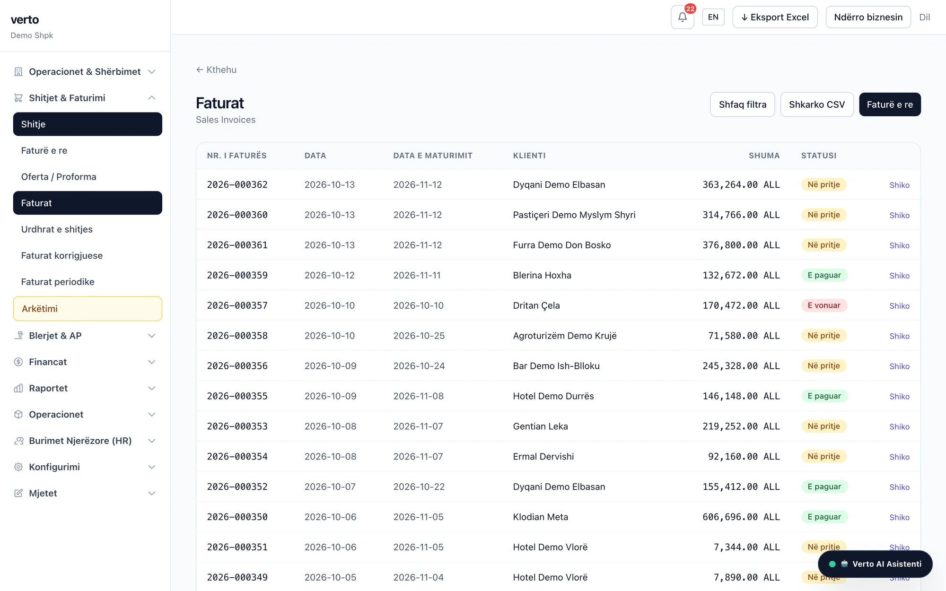Expand the Blerjet & AP chevron
Screen dimensions: 946x591
[x=152, y=336]
